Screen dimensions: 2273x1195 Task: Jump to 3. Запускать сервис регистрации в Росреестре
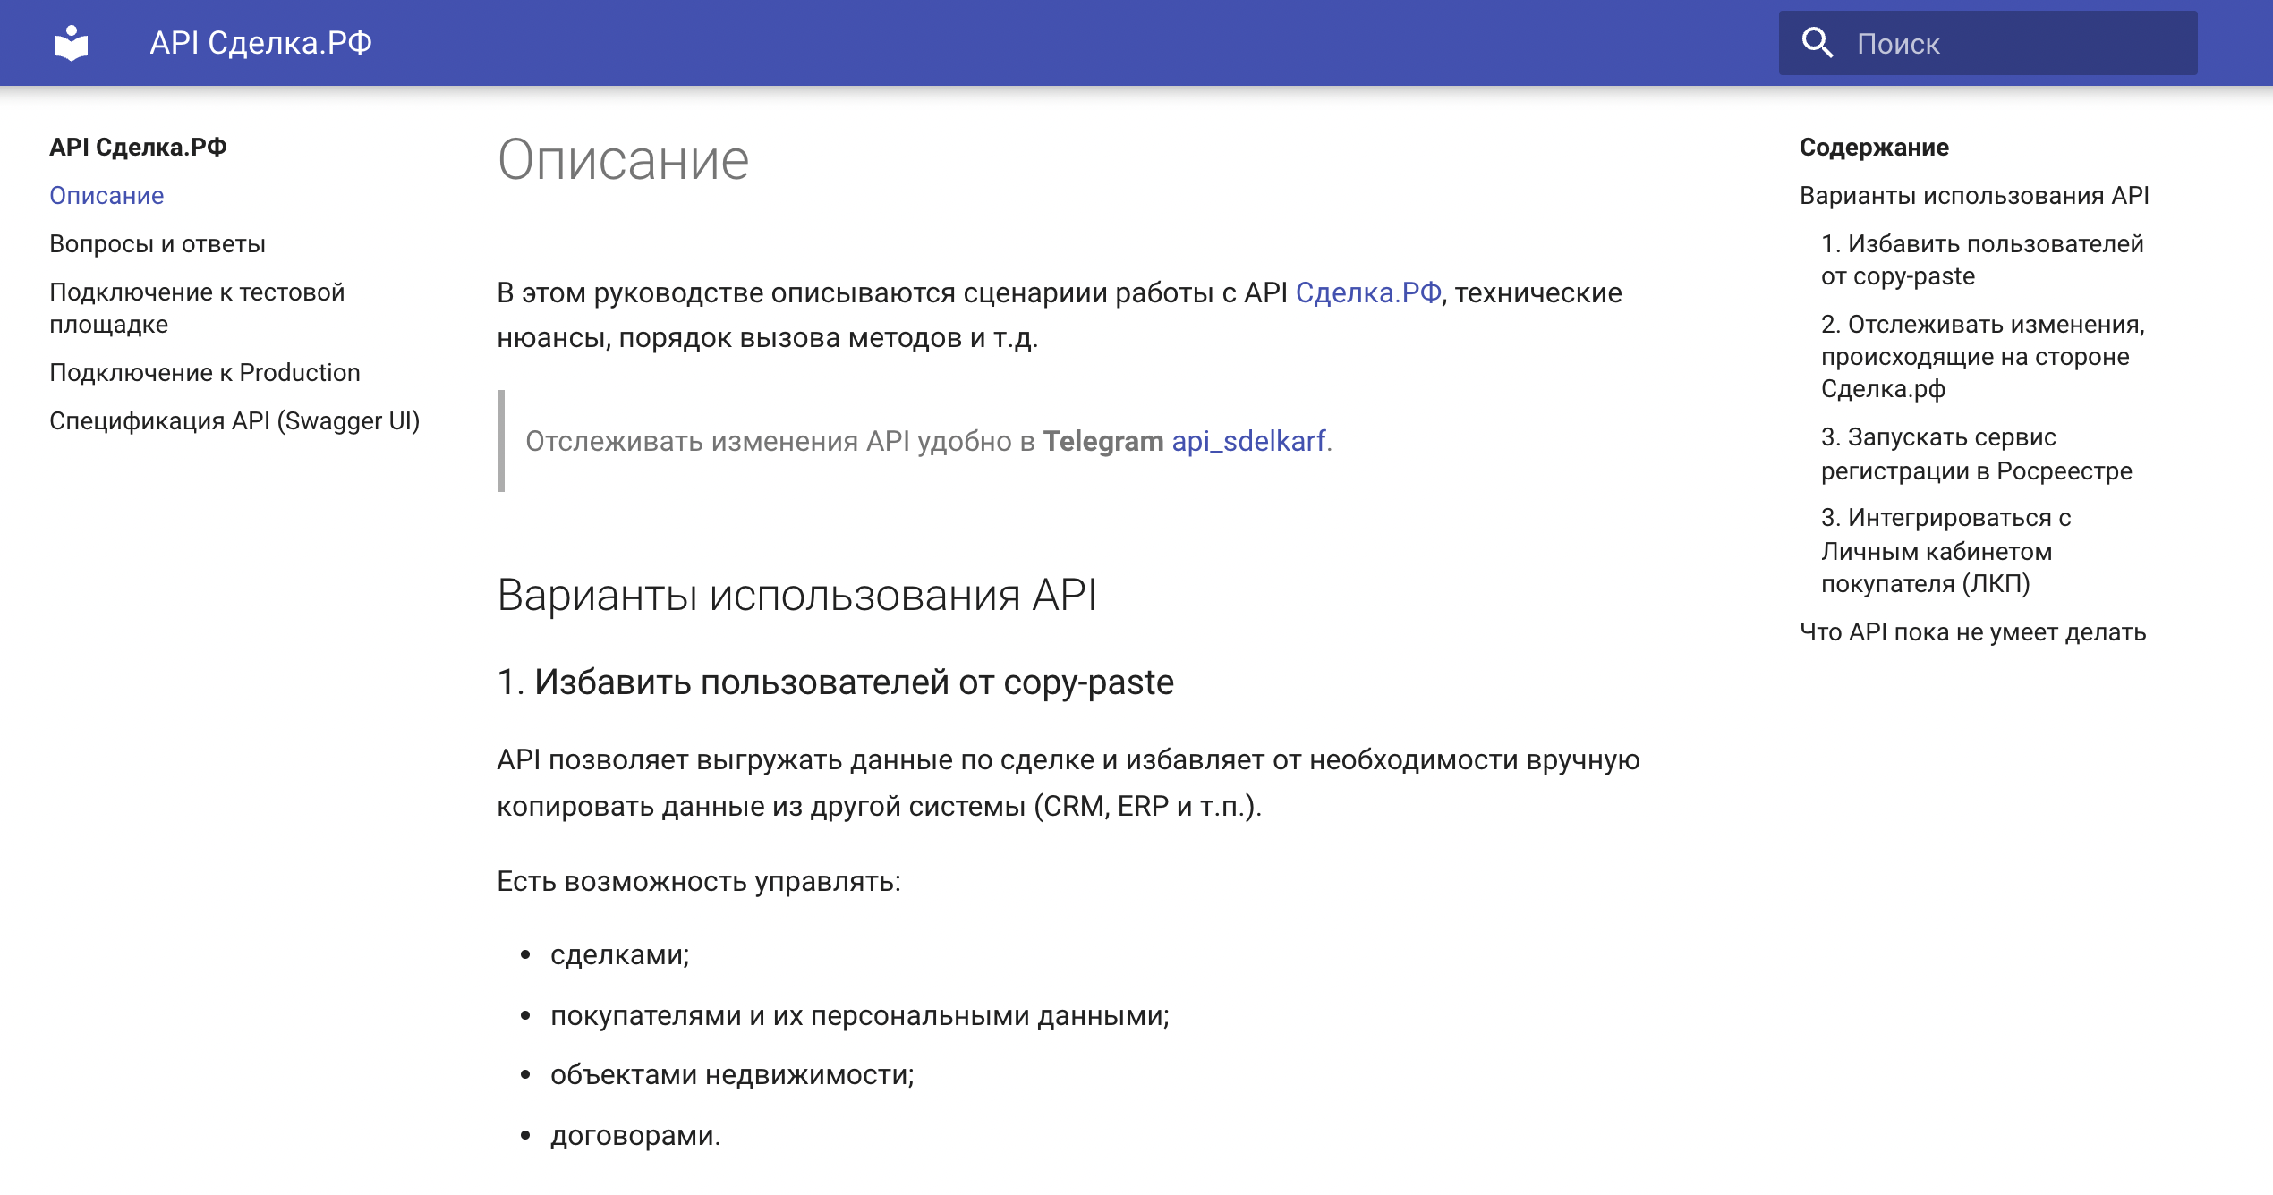1977,453
